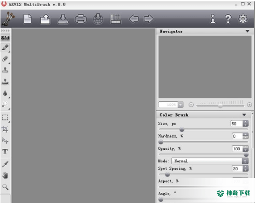The width and height of the screenshot is (255, 203).
Task: Toggle the grid and rulers display icon
Action: [x=116, y=19]
